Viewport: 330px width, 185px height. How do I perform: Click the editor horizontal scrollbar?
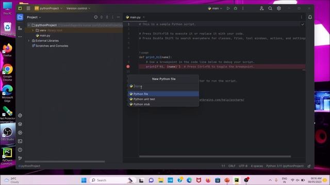(x=215, y=156)
